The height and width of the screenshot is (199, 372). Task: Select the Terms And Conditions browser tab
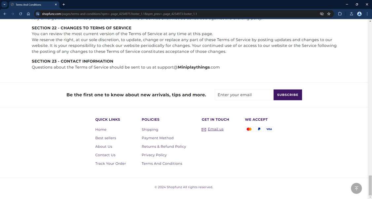pos(34,5)
